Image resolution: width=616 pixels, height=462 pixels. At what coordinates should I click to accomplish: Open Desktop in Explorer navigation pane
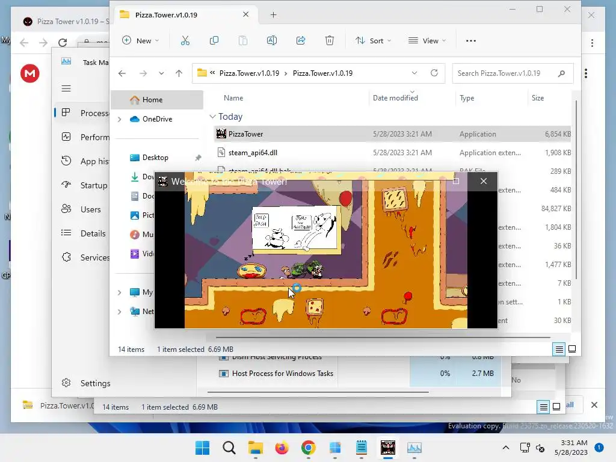coord(157,158)
